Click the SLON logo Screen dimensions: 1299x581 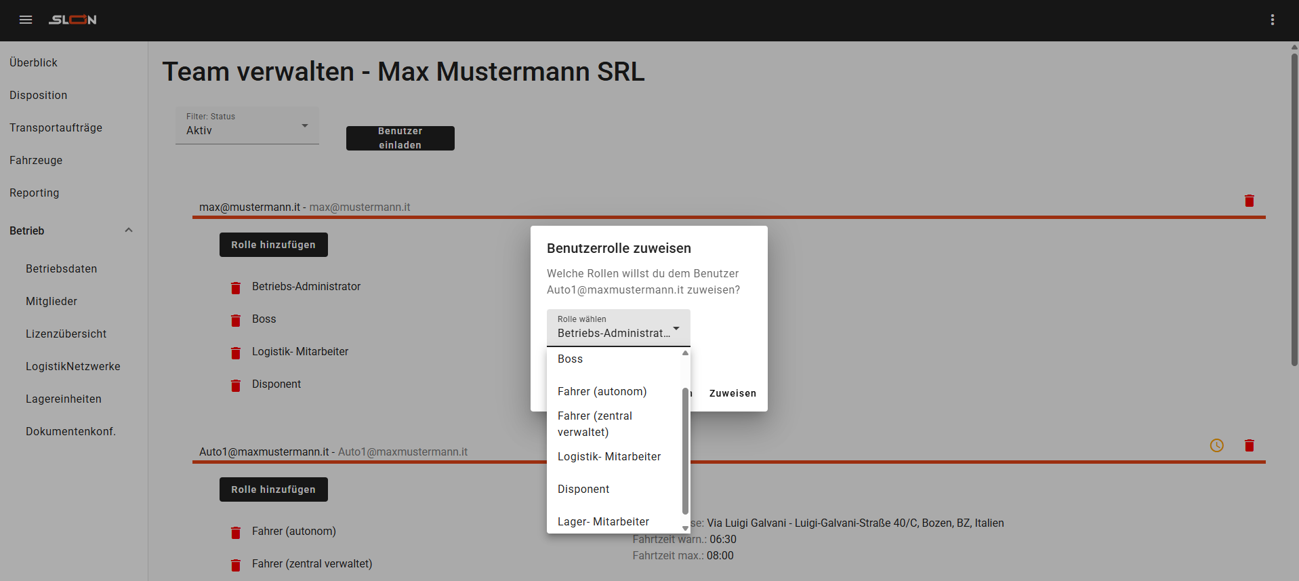73,20
